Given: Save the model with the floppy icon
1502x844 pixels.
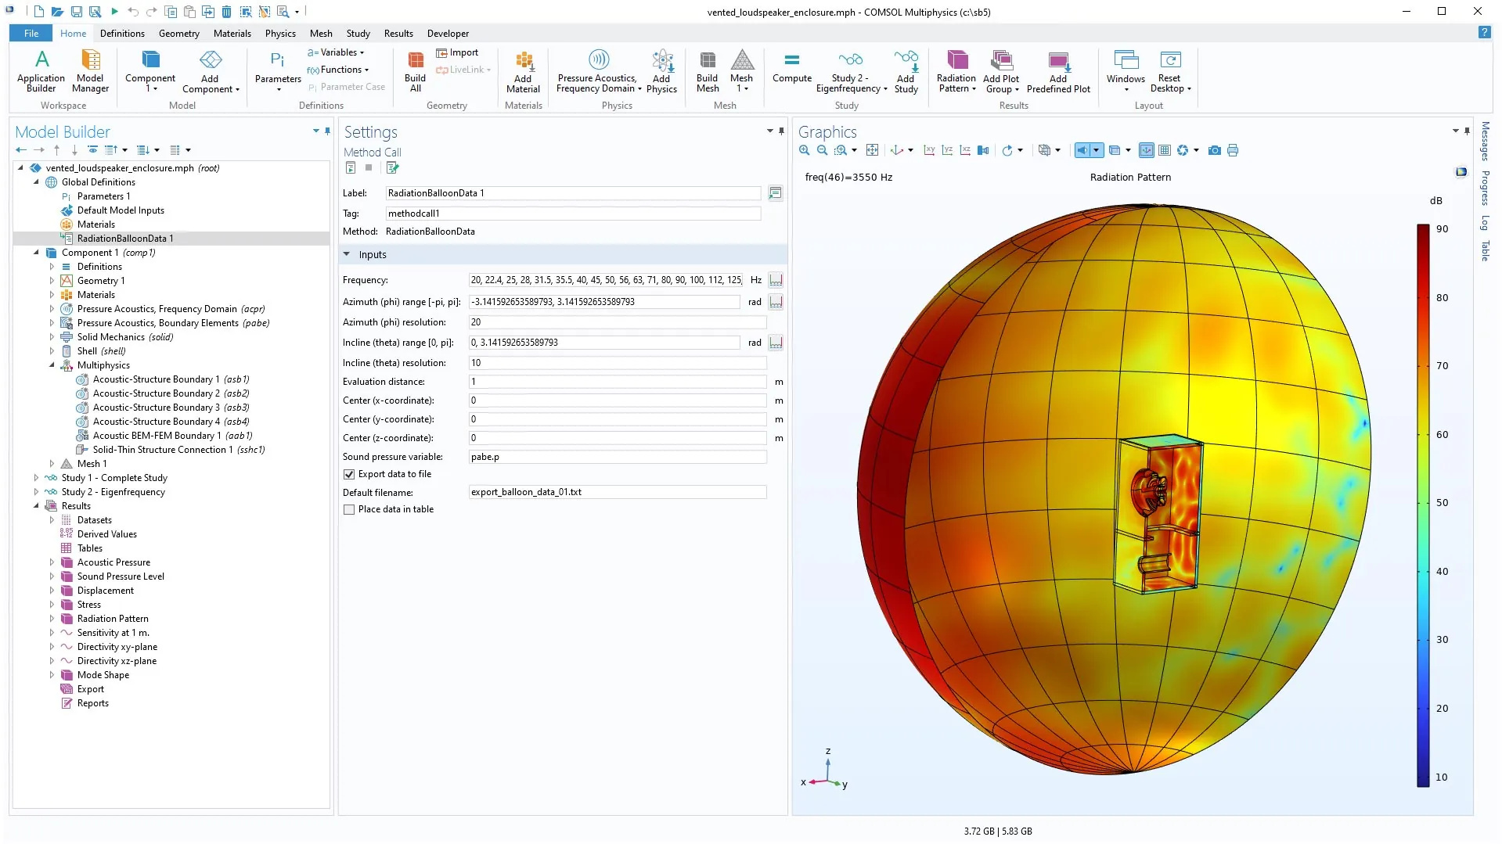Looking at the screenshot, I should (76, 12).
